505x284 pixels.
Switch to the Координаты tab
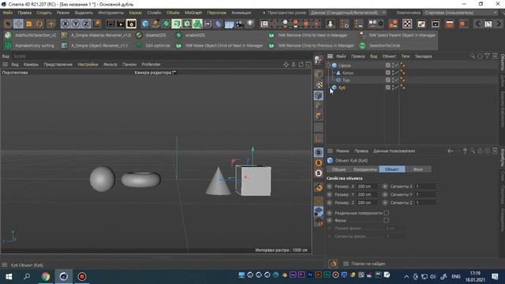(365, 170)
